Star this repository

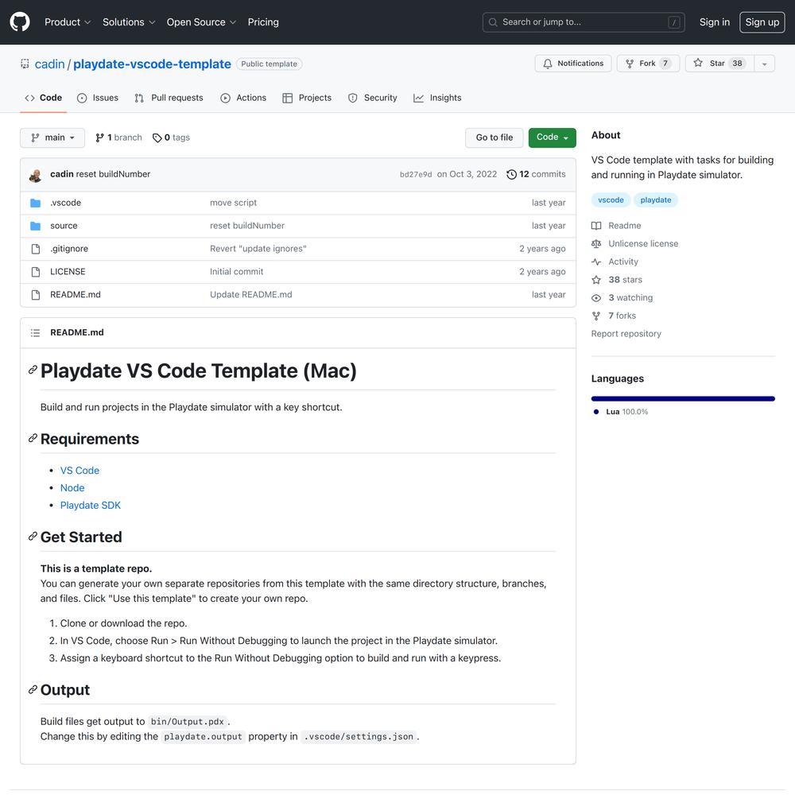point(719,64)
